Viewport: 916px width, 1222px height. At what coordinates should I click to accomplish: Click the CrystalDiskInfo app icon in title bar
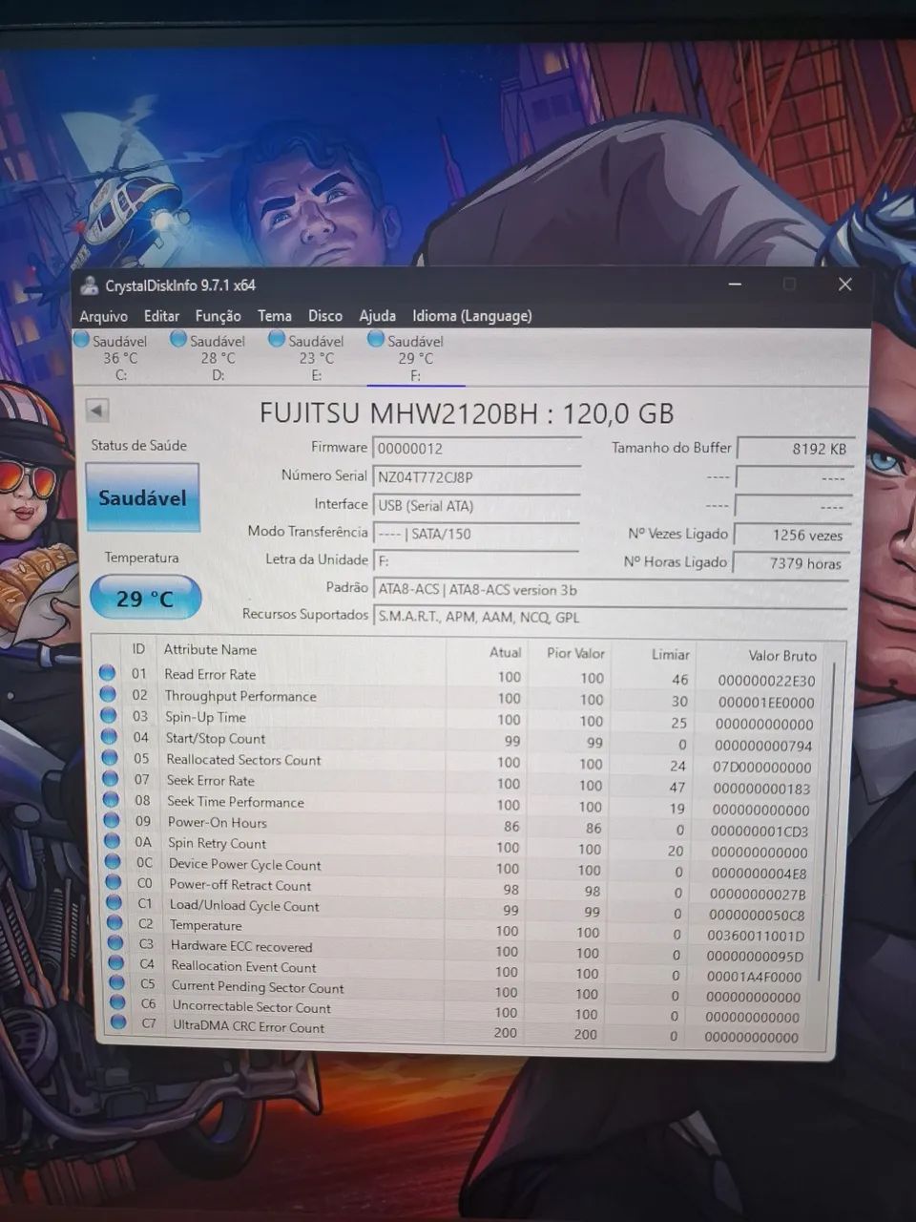point(90,285)
